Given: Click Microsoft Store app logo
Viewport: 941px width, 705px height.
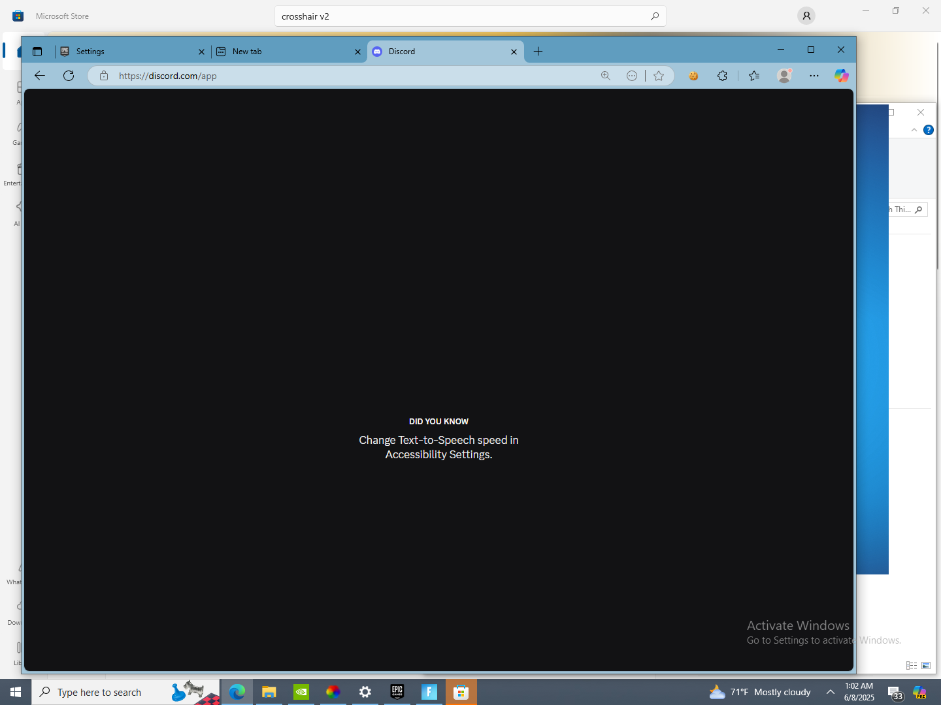Looking at the screenshot, I should [18, 16].
